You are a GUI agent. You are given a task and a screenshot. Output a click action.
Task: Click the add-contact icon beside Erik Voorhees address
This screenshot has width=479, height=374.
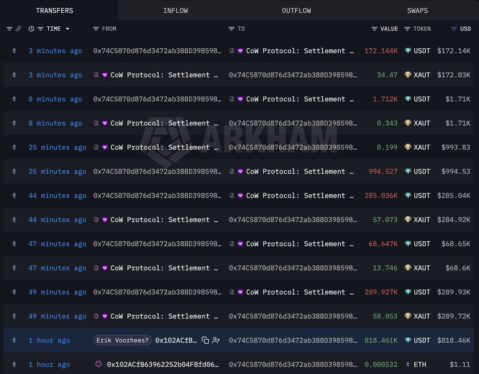[216, 340]
